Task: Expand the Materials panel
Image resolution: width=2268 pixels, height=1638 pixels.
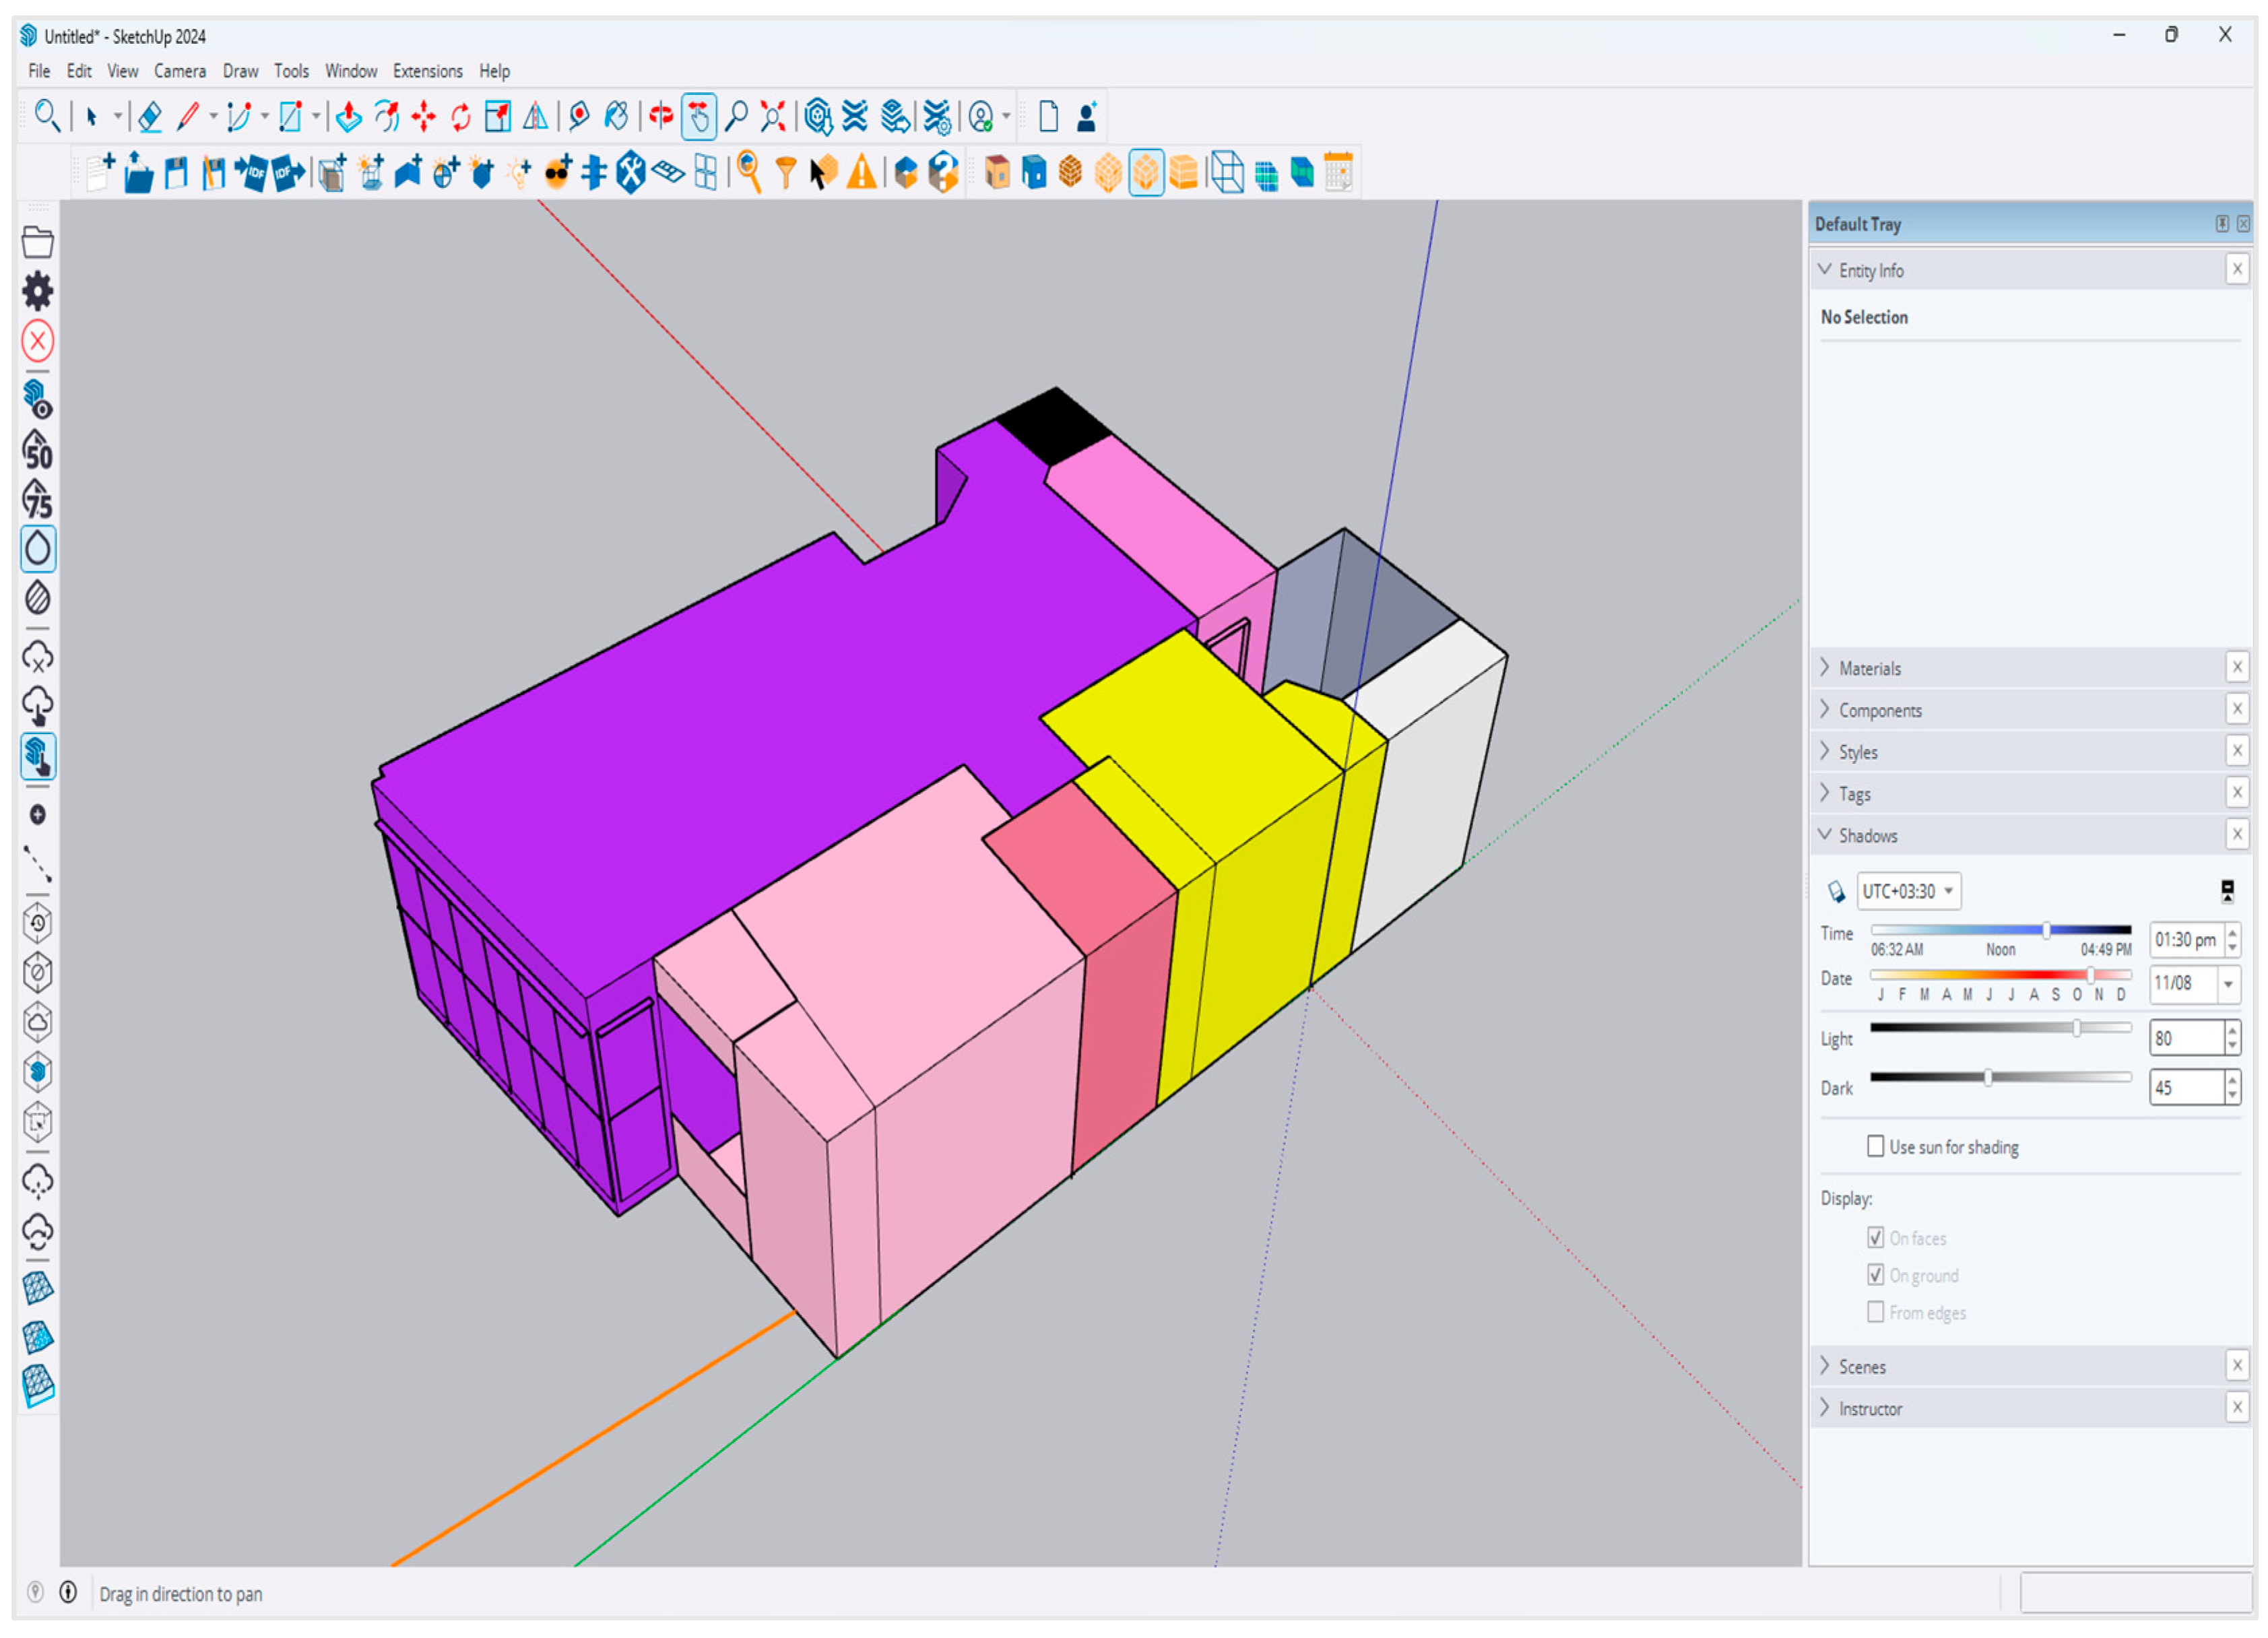Action: tap(1869, 668)
